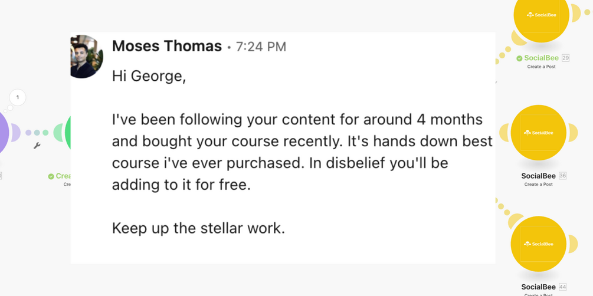Screen dimensions: 593x296
Task: Click the purple module on the left edge
Action: [x=3, y=133]
